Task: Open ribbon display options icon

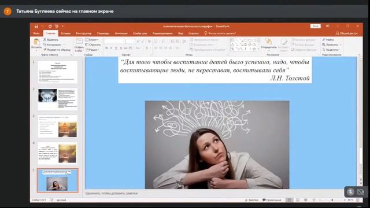Action: click(x=328, y=26)
